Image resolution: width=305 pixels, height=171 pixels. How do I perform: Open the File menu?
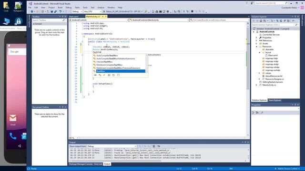click(30, 8)
